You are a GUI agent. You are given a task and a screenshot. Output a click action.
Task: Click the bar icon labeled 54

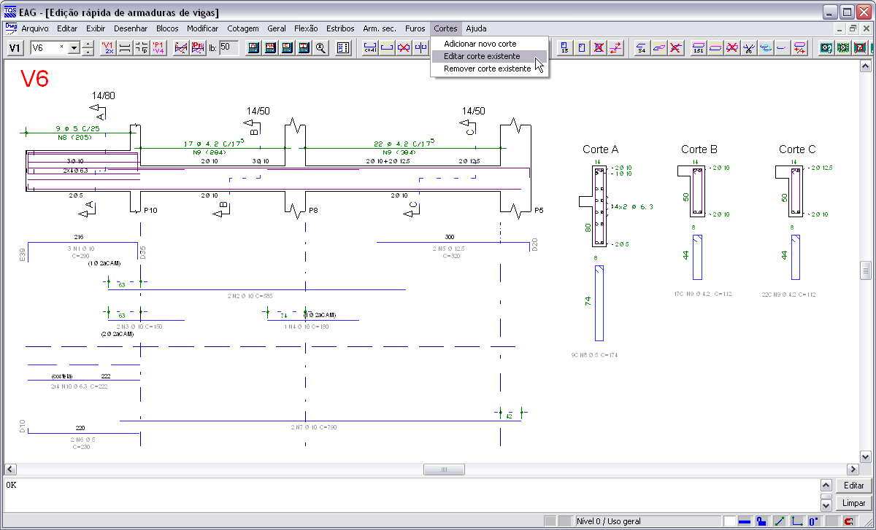pyautogui.click(x=642, y=48)
